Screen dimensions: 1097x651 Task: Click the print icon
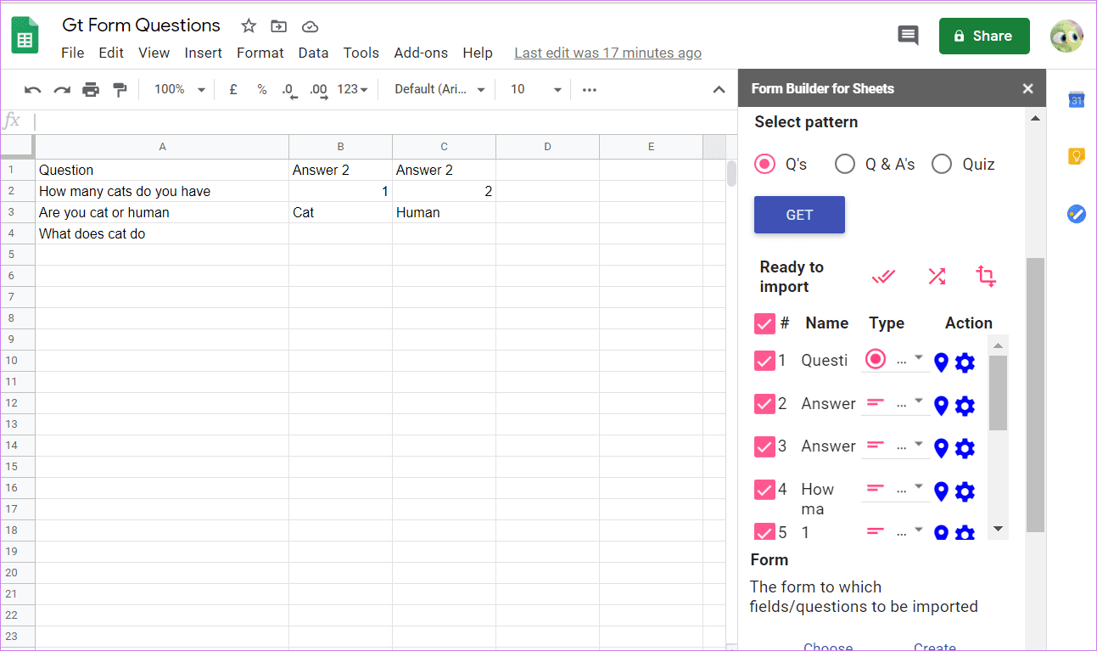pos(91,90)
